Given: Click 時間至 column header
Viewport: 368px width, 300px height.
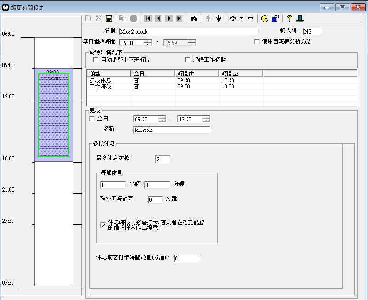Looking at the screenshot, I should tap(241, 73).
